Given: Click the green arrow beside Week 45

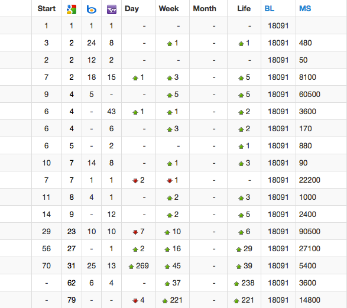Looking at the screenshot, I should tap(167, 267).
